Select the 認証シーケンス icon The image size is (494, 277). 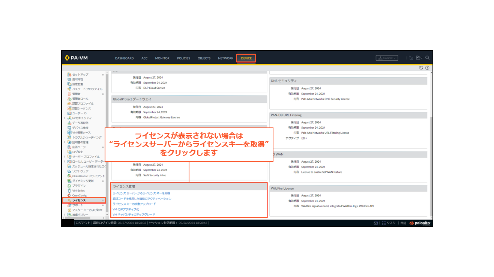pos(69,108)
